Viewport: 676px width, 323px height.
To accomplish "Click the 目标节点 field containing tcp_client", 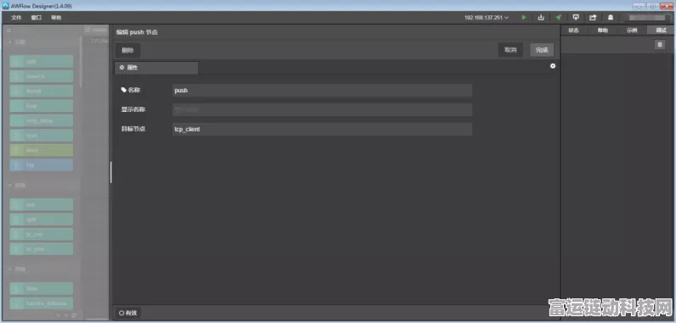I will tap(322, 129).
